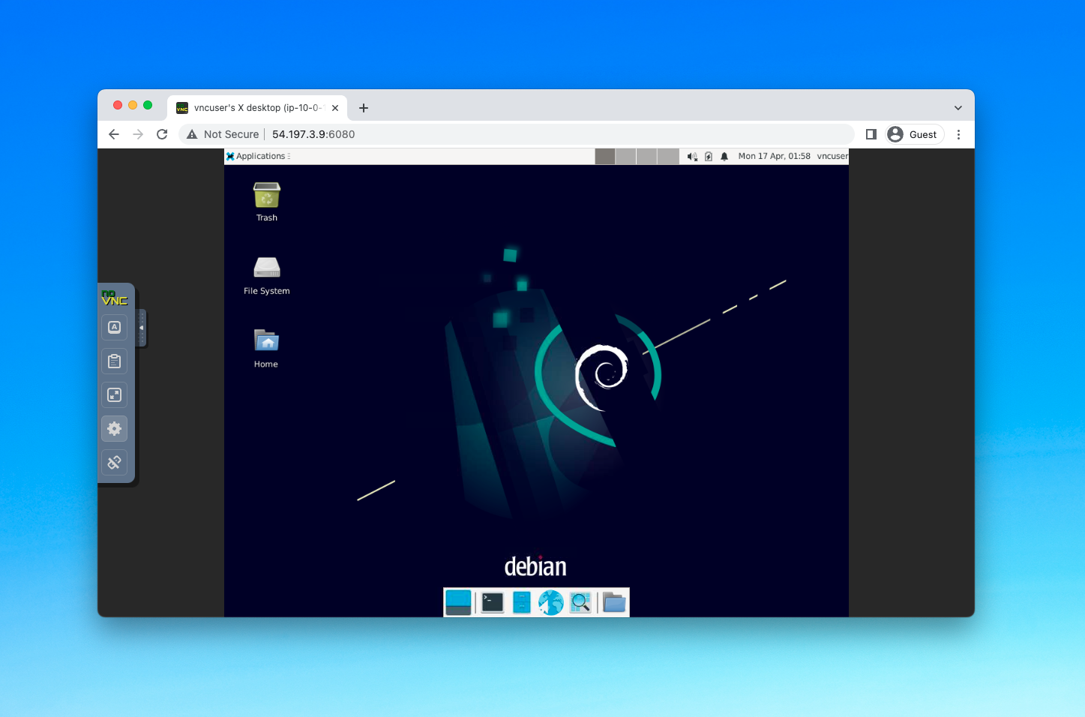Open noVNC settings gear
This screenshot has width=1085, height=717.
115,429
